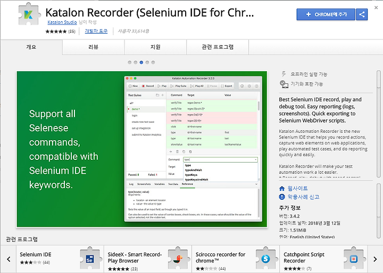Click the description panel scrollbar
This screenshot has width=383, height=273.
[379, 124]
